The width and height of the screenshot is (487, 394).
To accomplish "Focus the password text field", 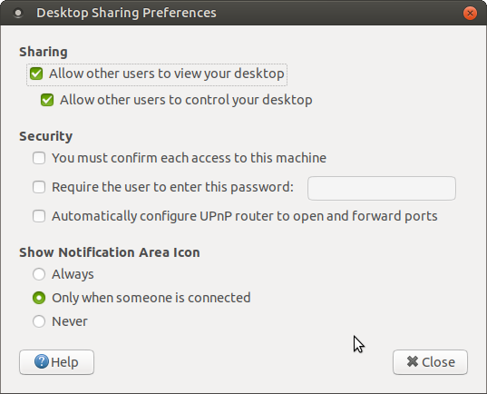I will pos(382,189).
